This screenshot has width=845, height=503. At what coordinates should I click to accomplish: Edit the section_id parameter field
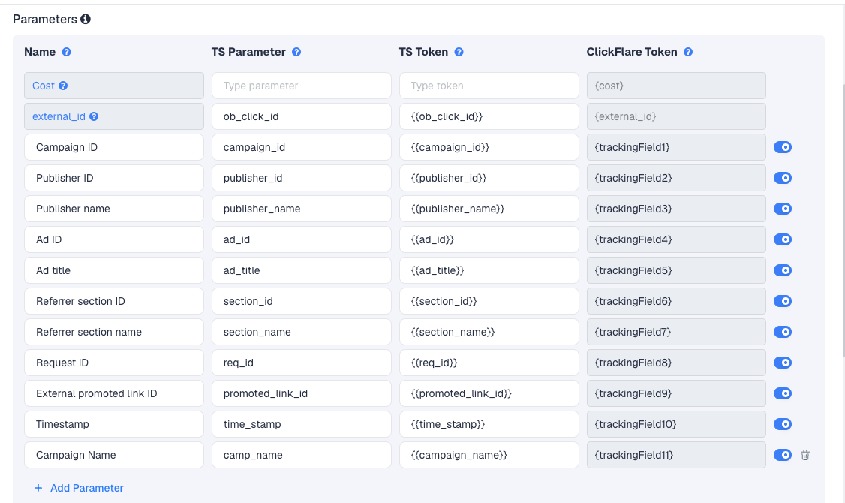click(301, 301)
